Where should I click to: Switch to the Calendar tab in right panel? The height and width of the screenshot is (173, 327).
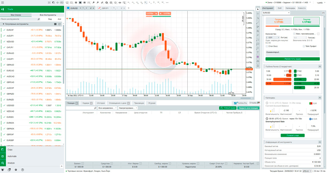pyautogui.click(x=290, y=8)
